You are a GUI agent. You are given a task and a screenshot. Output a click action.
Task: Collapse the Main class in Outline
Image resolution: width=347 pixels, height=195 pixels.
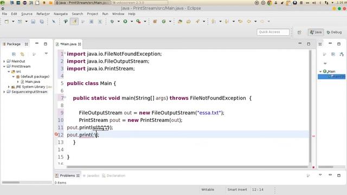point(320,71)
